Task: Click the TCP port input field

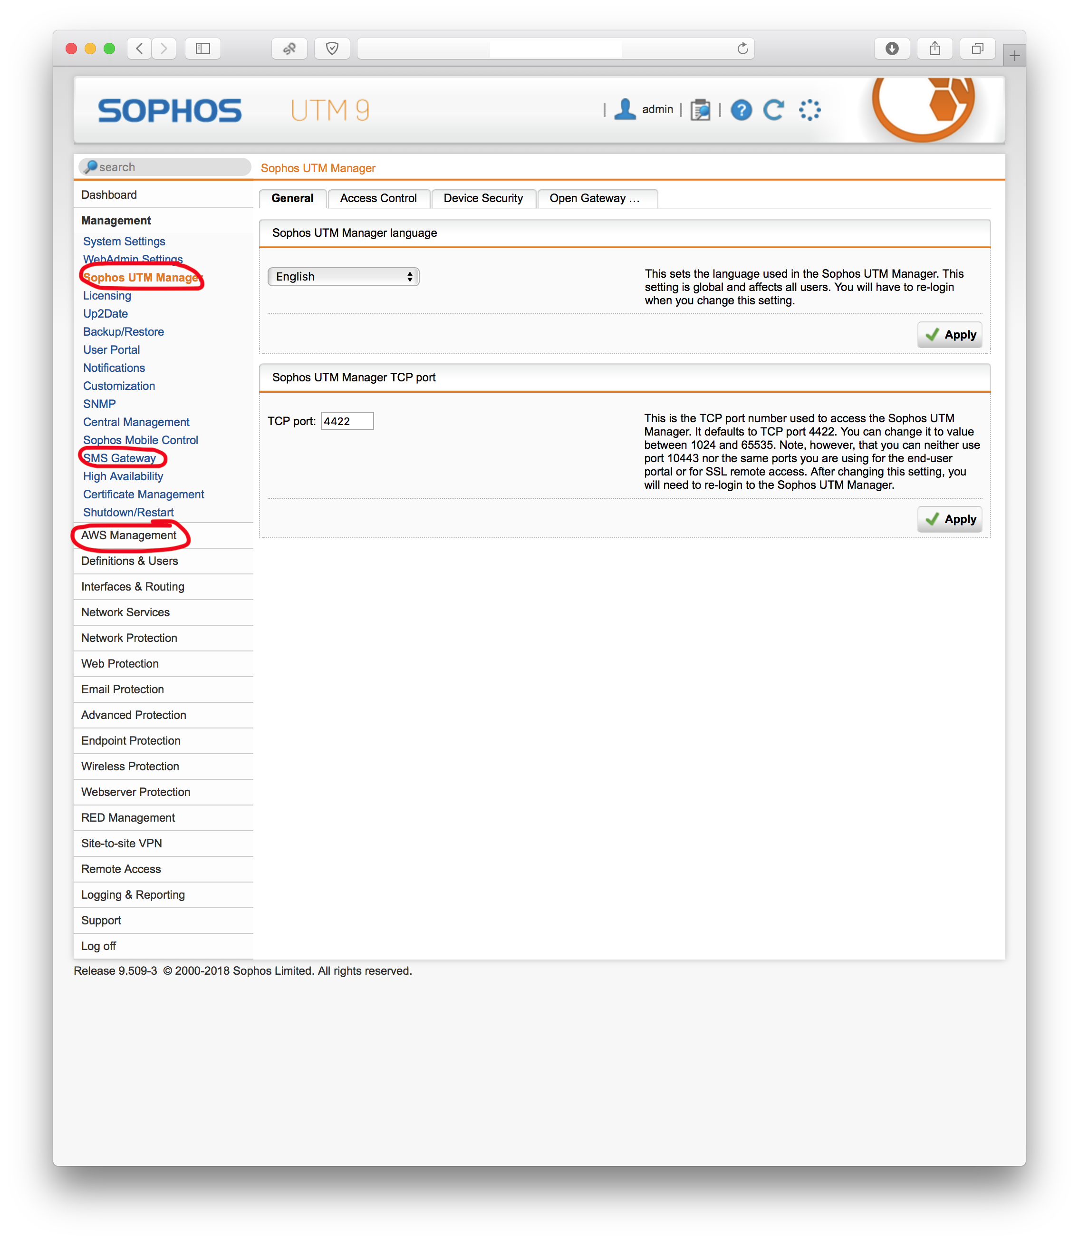Action: click(x=347, y=421)
